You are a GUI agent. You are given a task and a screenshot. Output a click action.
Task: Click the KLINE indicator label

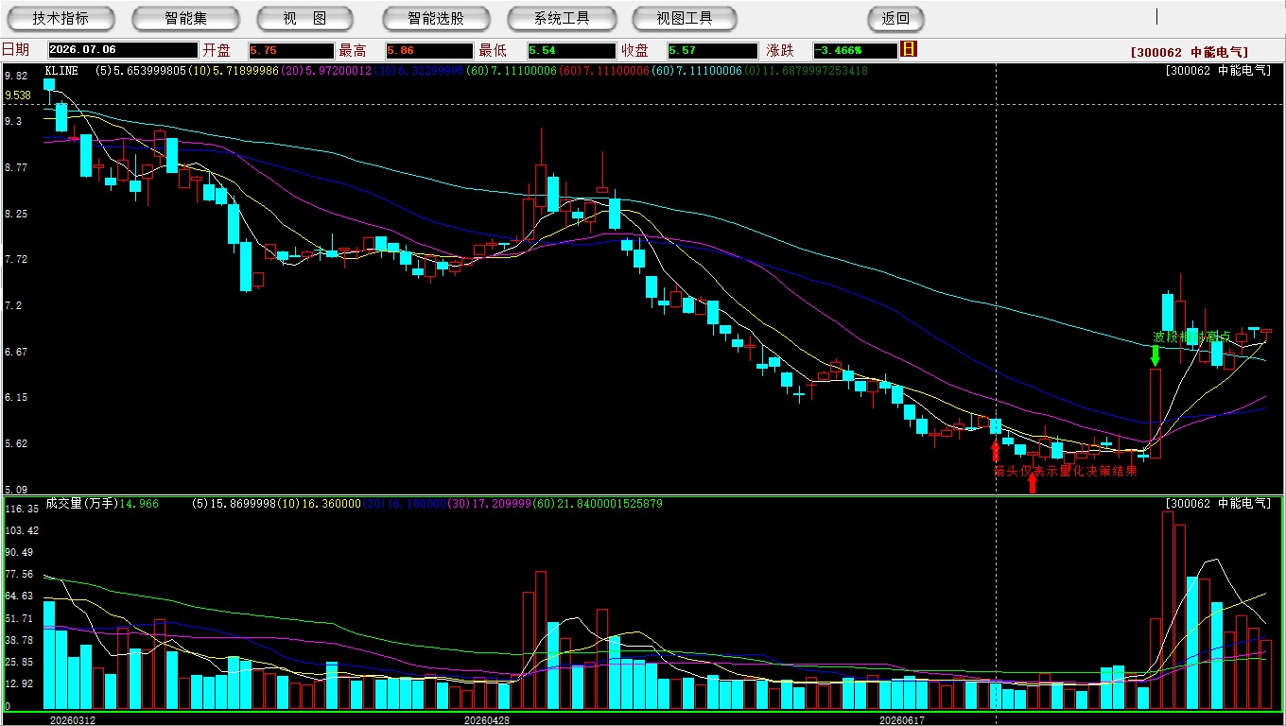point(62,71)
